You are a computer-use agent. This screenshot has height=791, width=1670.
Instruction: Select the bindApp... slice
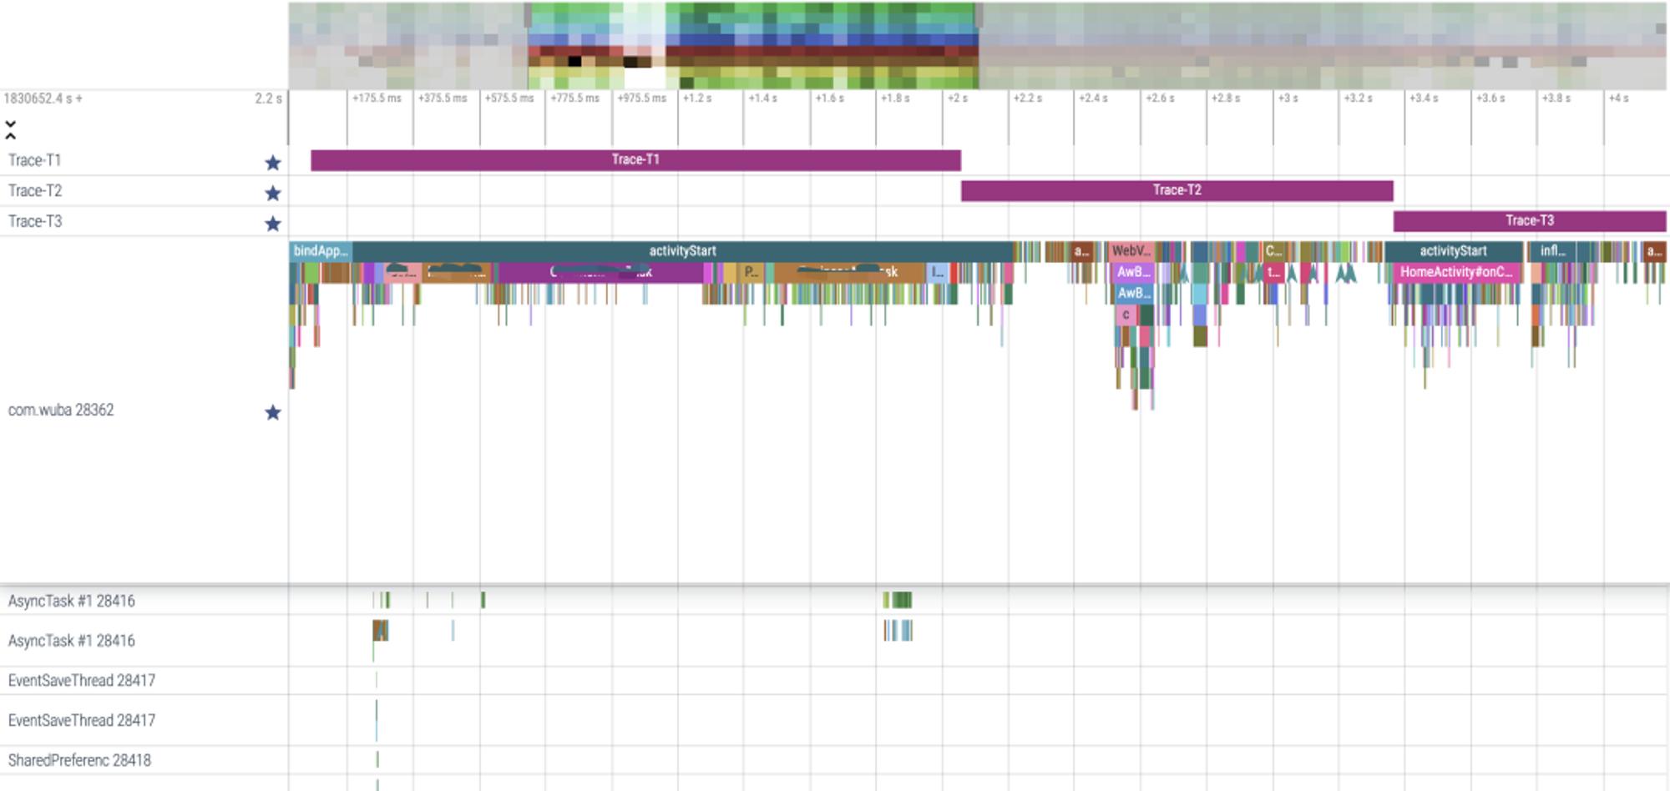321,251
